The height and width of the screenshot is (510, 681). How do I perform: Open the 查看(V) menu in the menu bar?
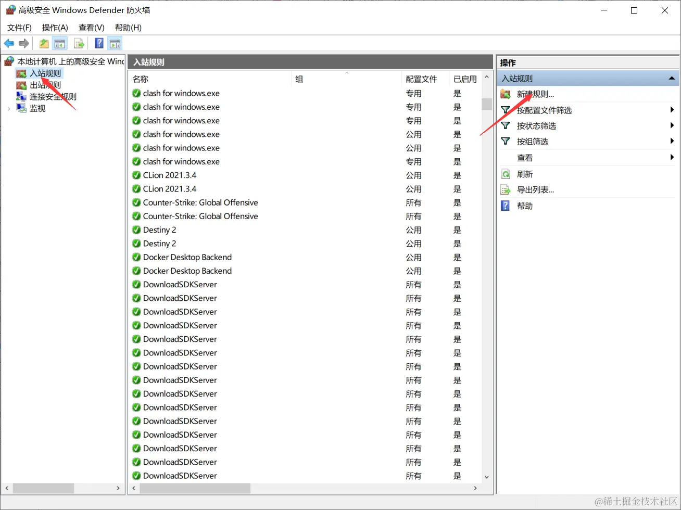click(91, 28)
